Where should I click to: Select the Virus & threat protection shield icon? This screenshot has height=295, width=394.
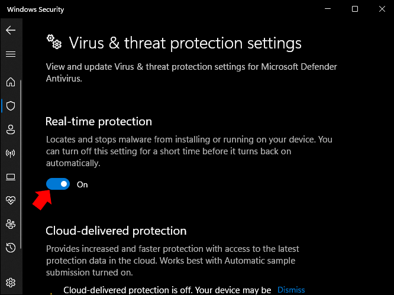[11, 106]
